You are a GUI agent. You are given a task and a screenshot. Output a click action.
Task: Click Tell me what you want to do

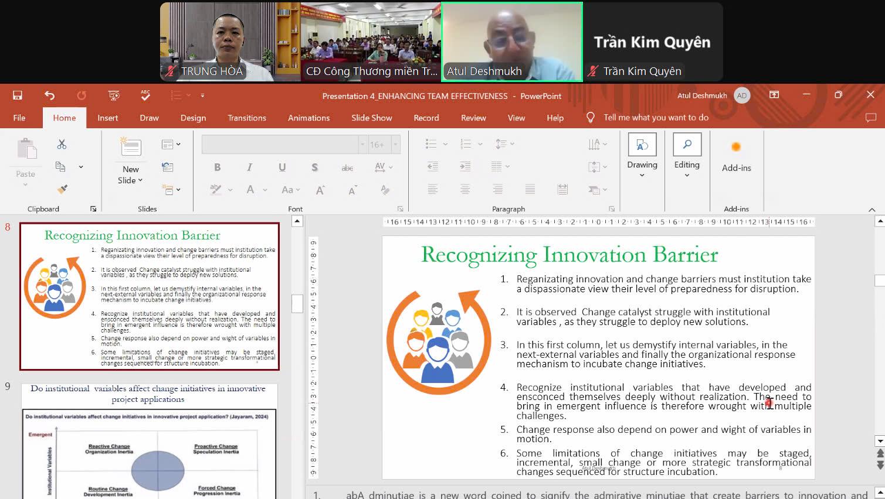click(656, 118)
